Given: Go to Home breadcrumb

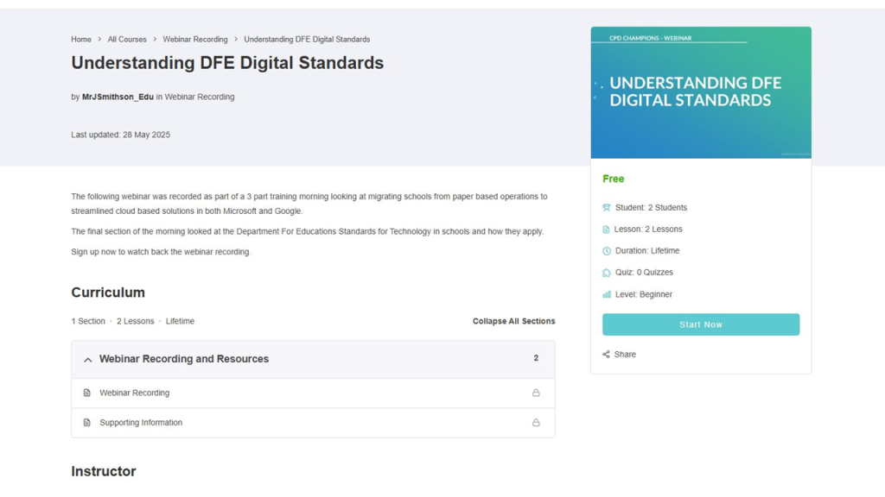Looking at the screenshot, I should coord(81,39).
